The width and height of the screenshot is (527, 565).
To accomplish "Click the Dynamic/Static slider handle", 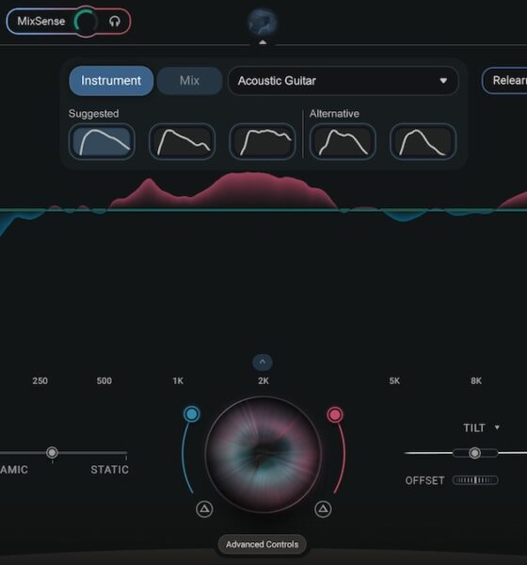I will coord(53,452).
